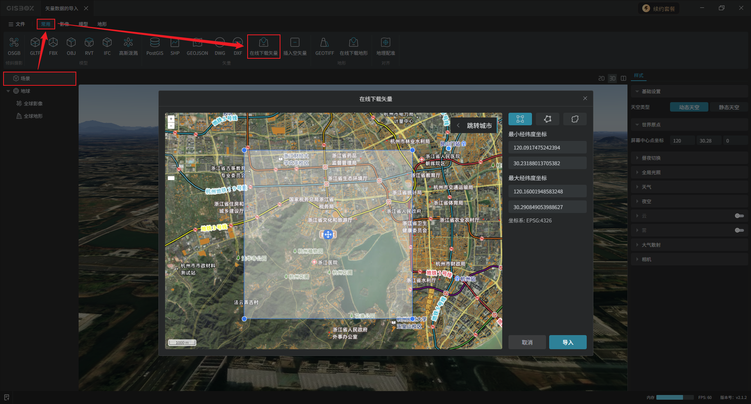Image resolution: width=751 pixels, height=404 pixels.
Task: Click the 高斯泼溅 model icon
Action: pos(128,46)
